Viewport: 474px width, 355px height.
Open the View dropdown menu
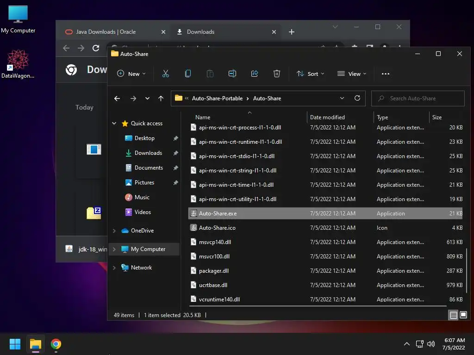(352, 73)
